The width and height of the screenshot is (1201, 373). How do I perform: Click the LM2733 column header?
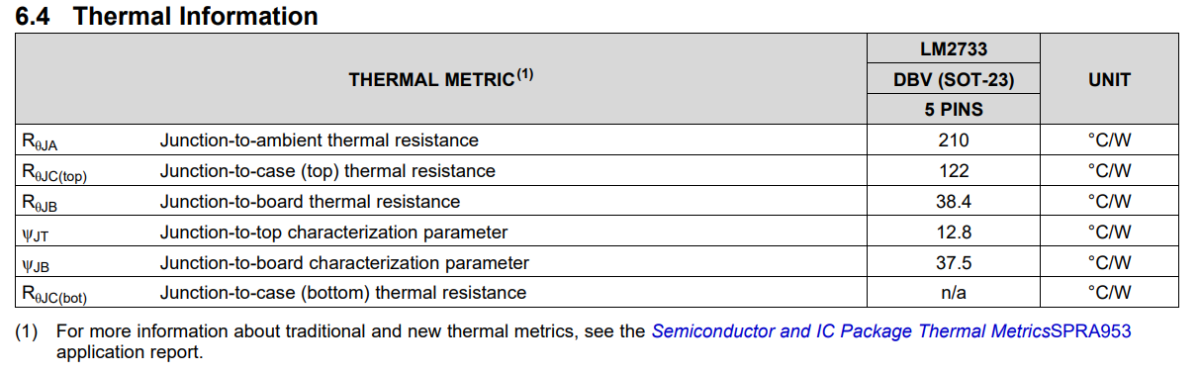[x=954, y=48]
